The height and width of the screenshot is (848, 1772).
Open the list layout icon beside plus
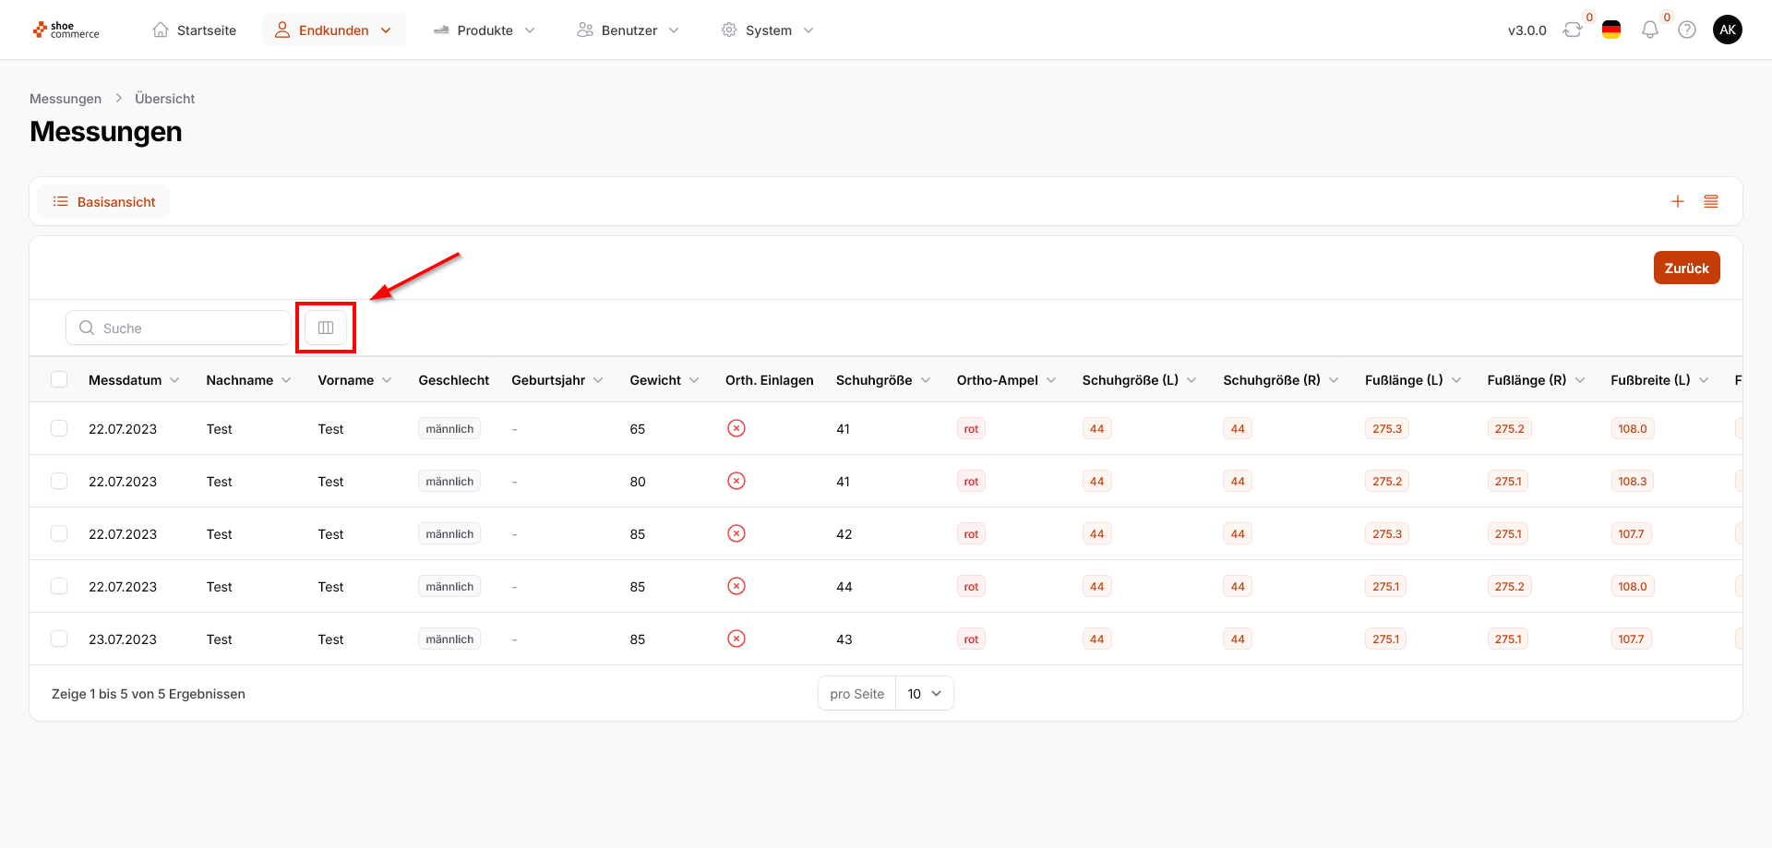[x=1711, y=201]
